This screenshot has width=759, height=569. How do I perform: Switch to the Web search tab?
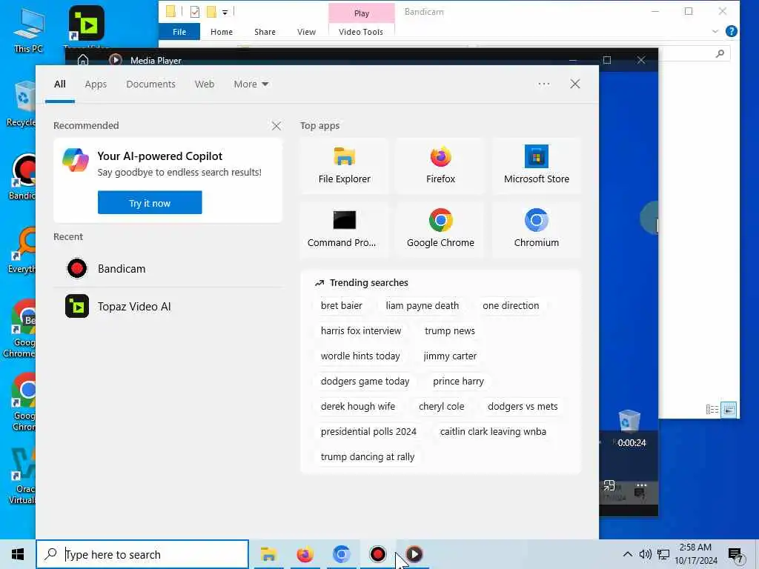tap(205, 84)
